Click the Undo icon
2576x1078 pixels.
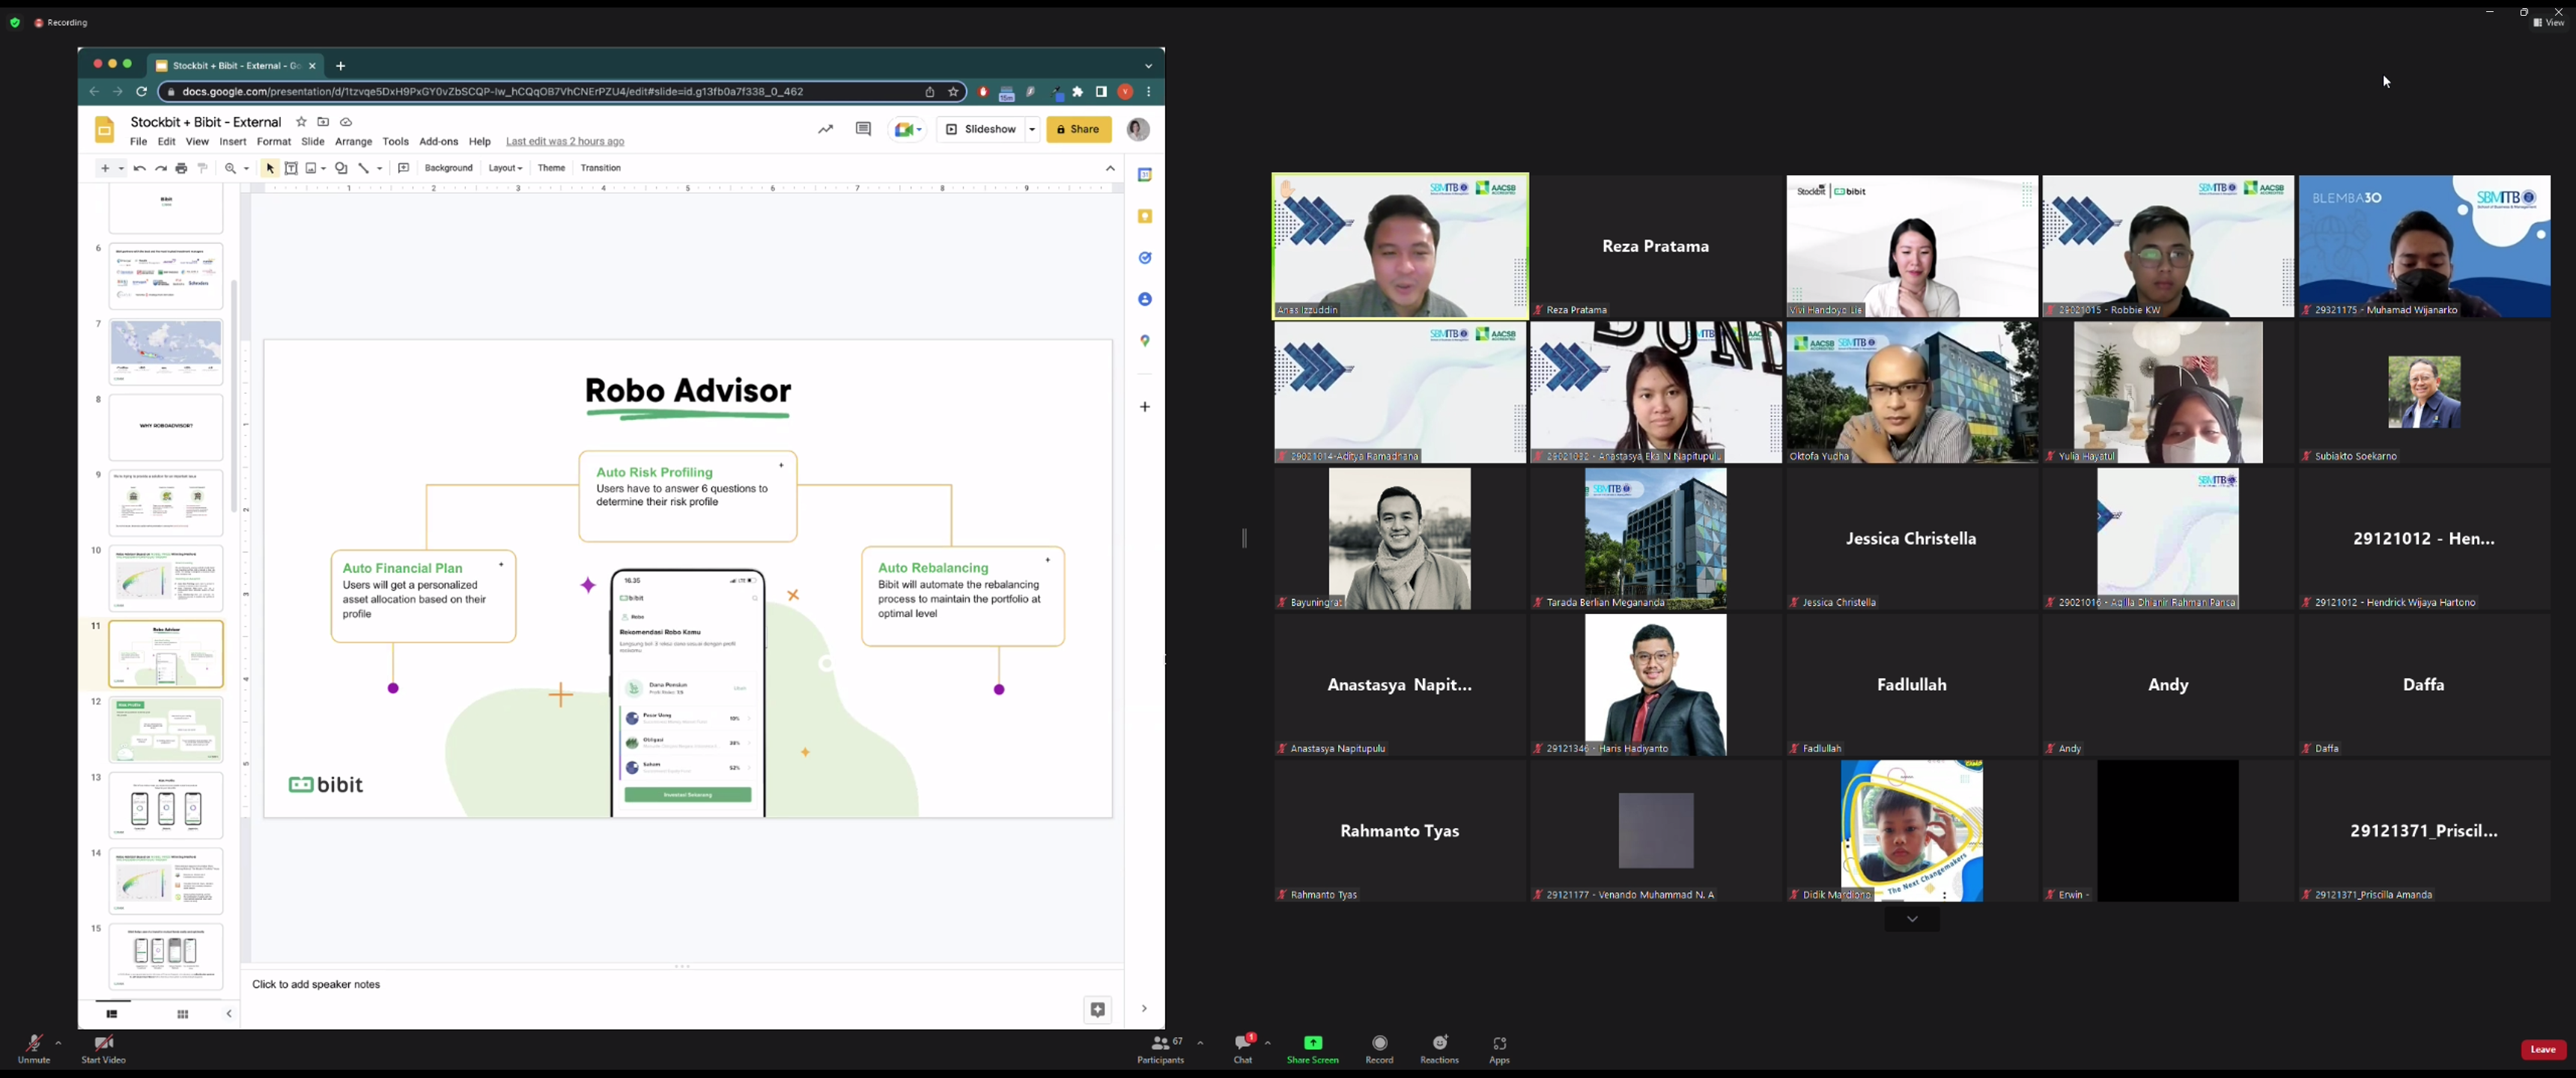coord(140,168)
